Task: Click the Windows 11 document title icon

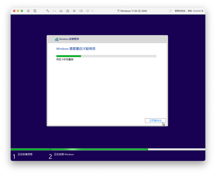Action: coord(118,11)
